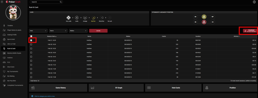
Task: Select the SB position circle
Action: coord(195,22)
